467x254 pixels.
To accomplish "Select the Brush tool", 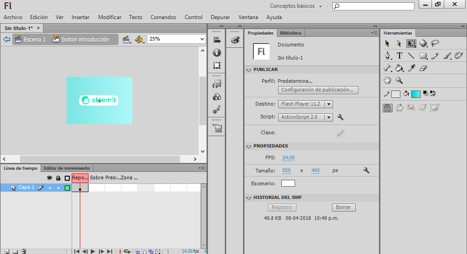I will (447, 56).
